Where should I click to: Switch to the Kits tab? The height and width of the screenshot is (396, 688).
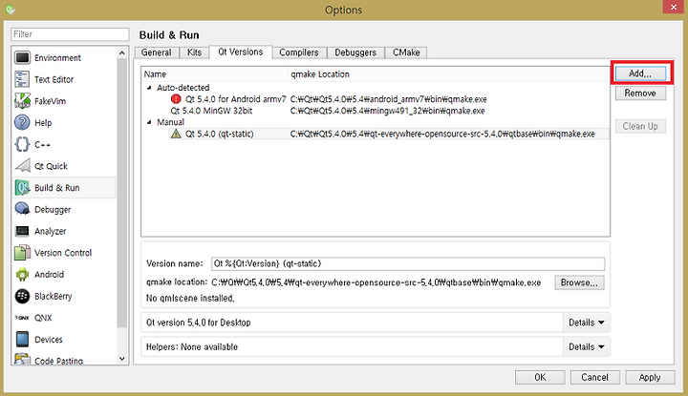point(194,52)
